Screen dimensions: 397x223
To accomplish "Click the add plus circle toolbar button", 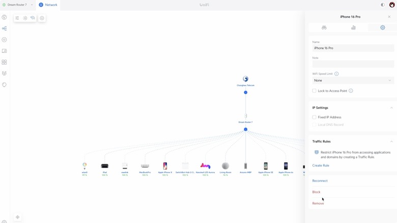I will (x=42, y=18).
